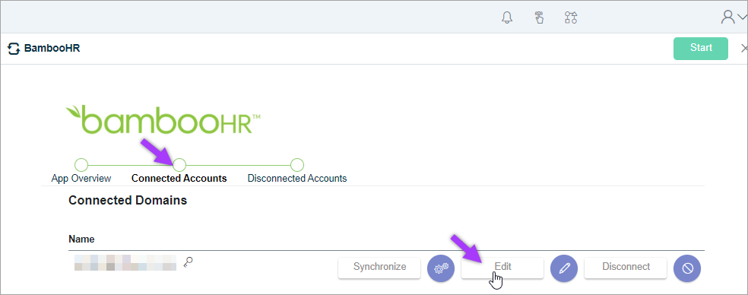Click the BambooHR logo
This screenshot has height=295, width=748.
pyautogui.click(x=163, y=119)
